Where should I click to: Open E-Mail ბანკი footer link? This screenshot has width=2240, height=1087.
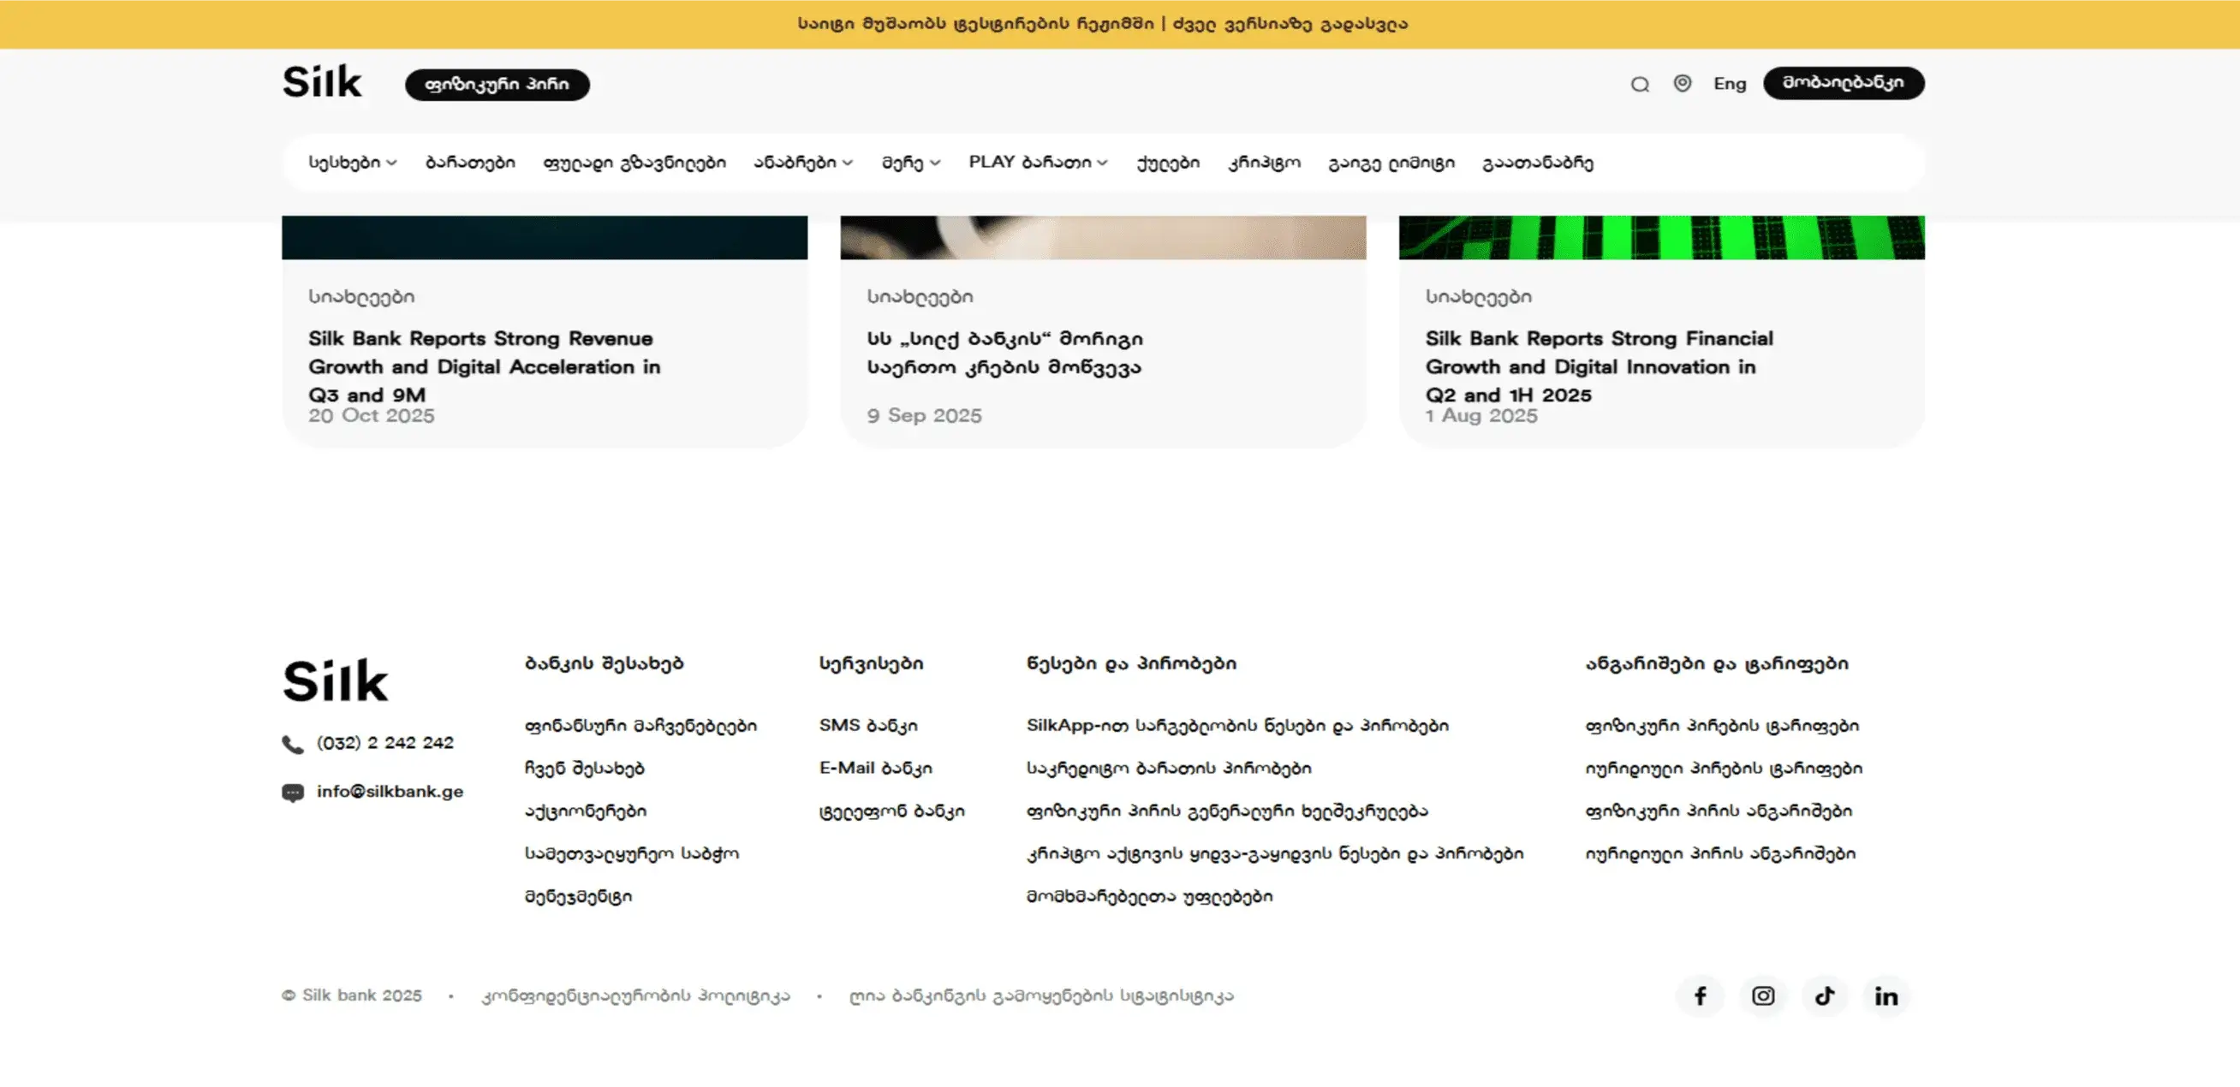(875, 768)
